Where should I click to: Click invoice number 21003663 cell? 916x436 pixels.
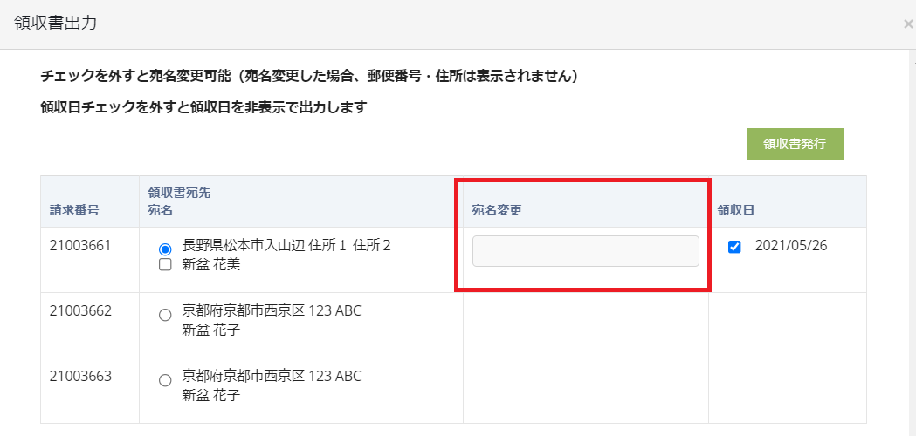tap(80, 376)
